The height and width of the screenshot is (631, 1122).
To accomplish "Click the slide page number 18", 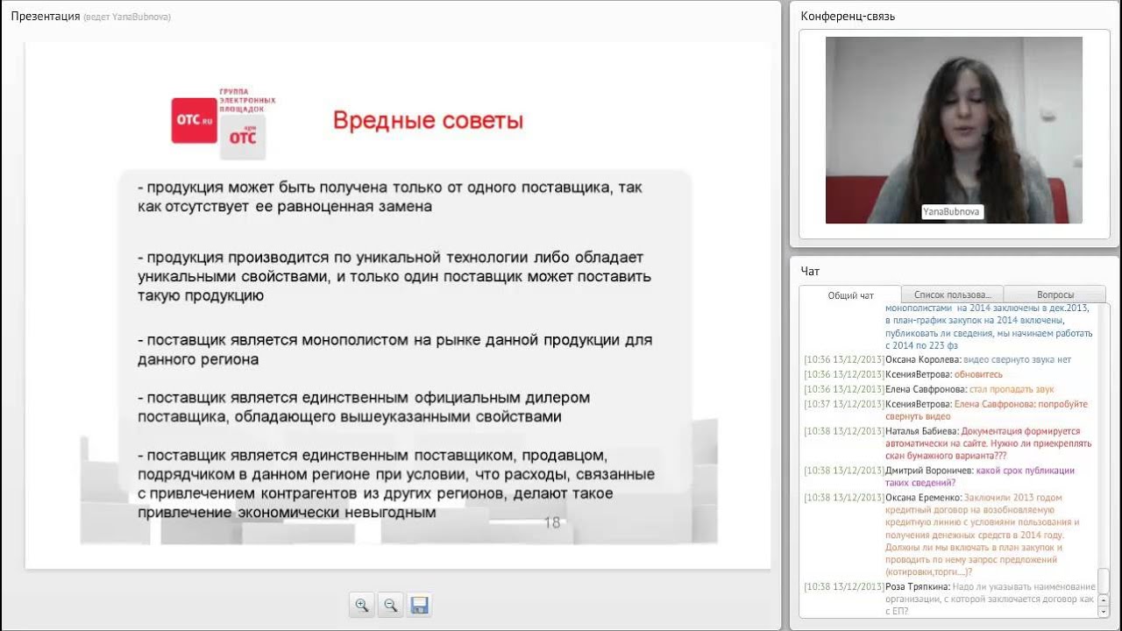I will pos(552,523).
